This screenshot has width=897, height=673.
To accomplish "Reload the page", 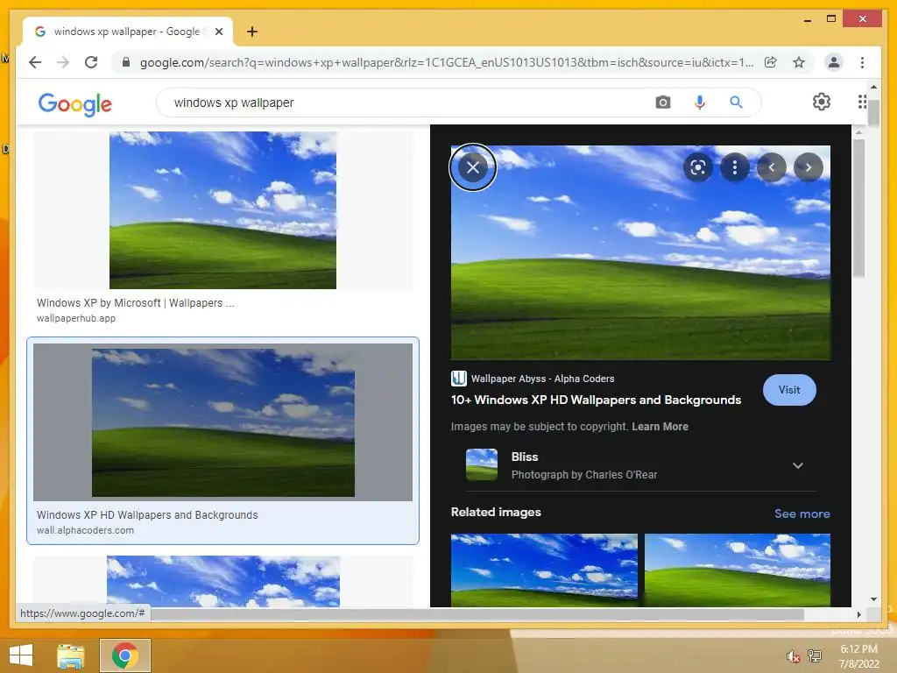I will 91,62.
